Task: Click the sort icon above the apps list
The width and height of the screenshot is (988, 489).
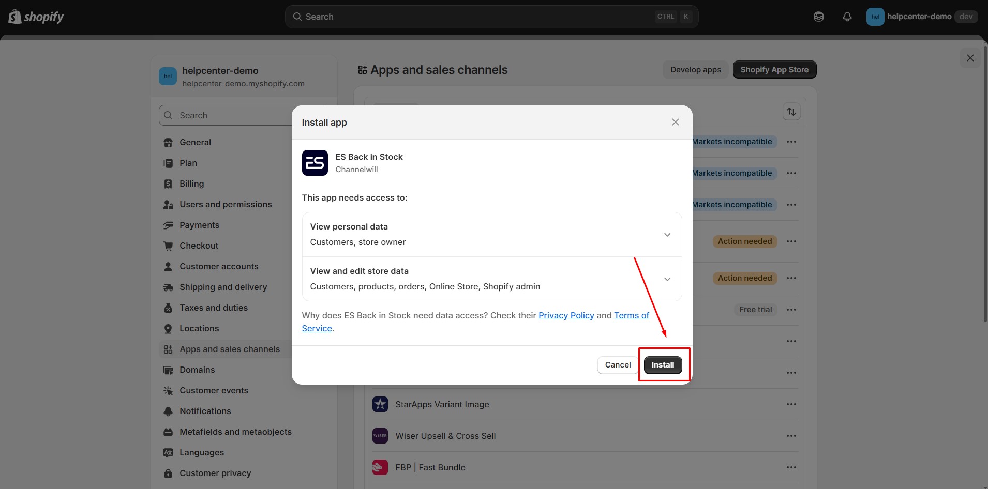Action: click(791, 111)
